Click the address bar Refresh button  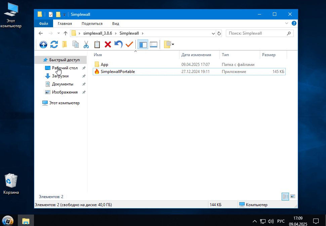219,33
